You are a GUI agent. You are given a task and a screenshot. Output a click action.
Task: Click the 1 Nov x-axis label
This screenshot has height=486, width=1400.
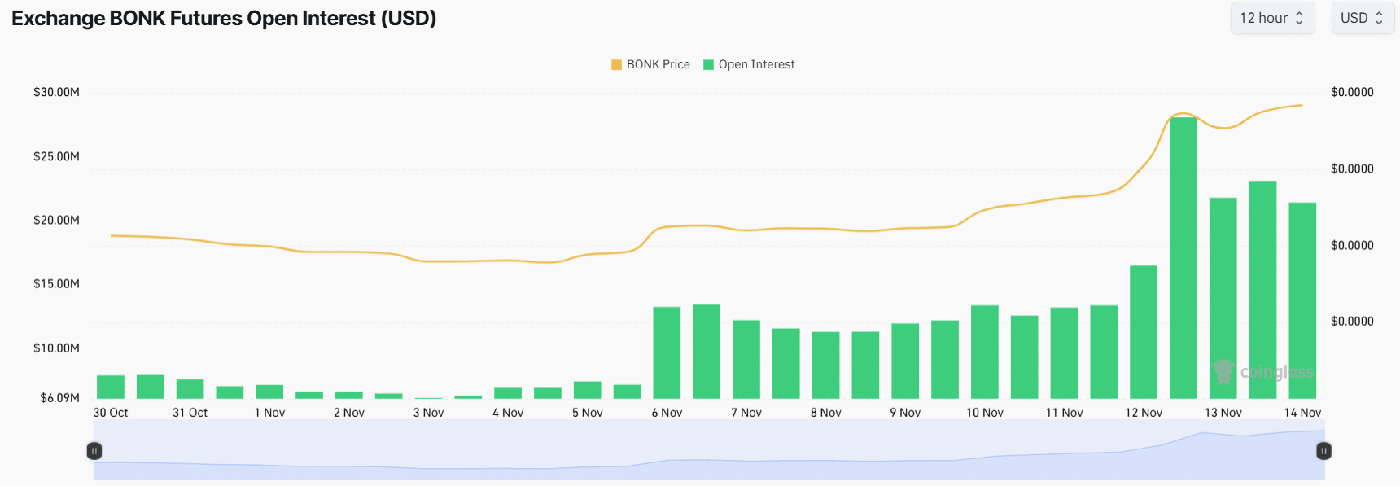click(x=269, y=413)
